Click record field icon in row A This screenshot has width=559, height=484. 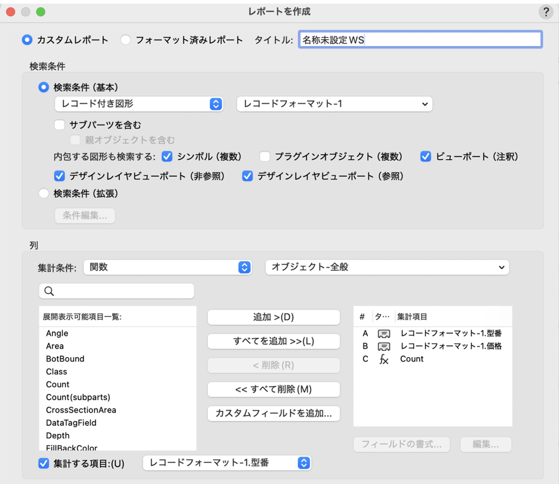point(384,334)
